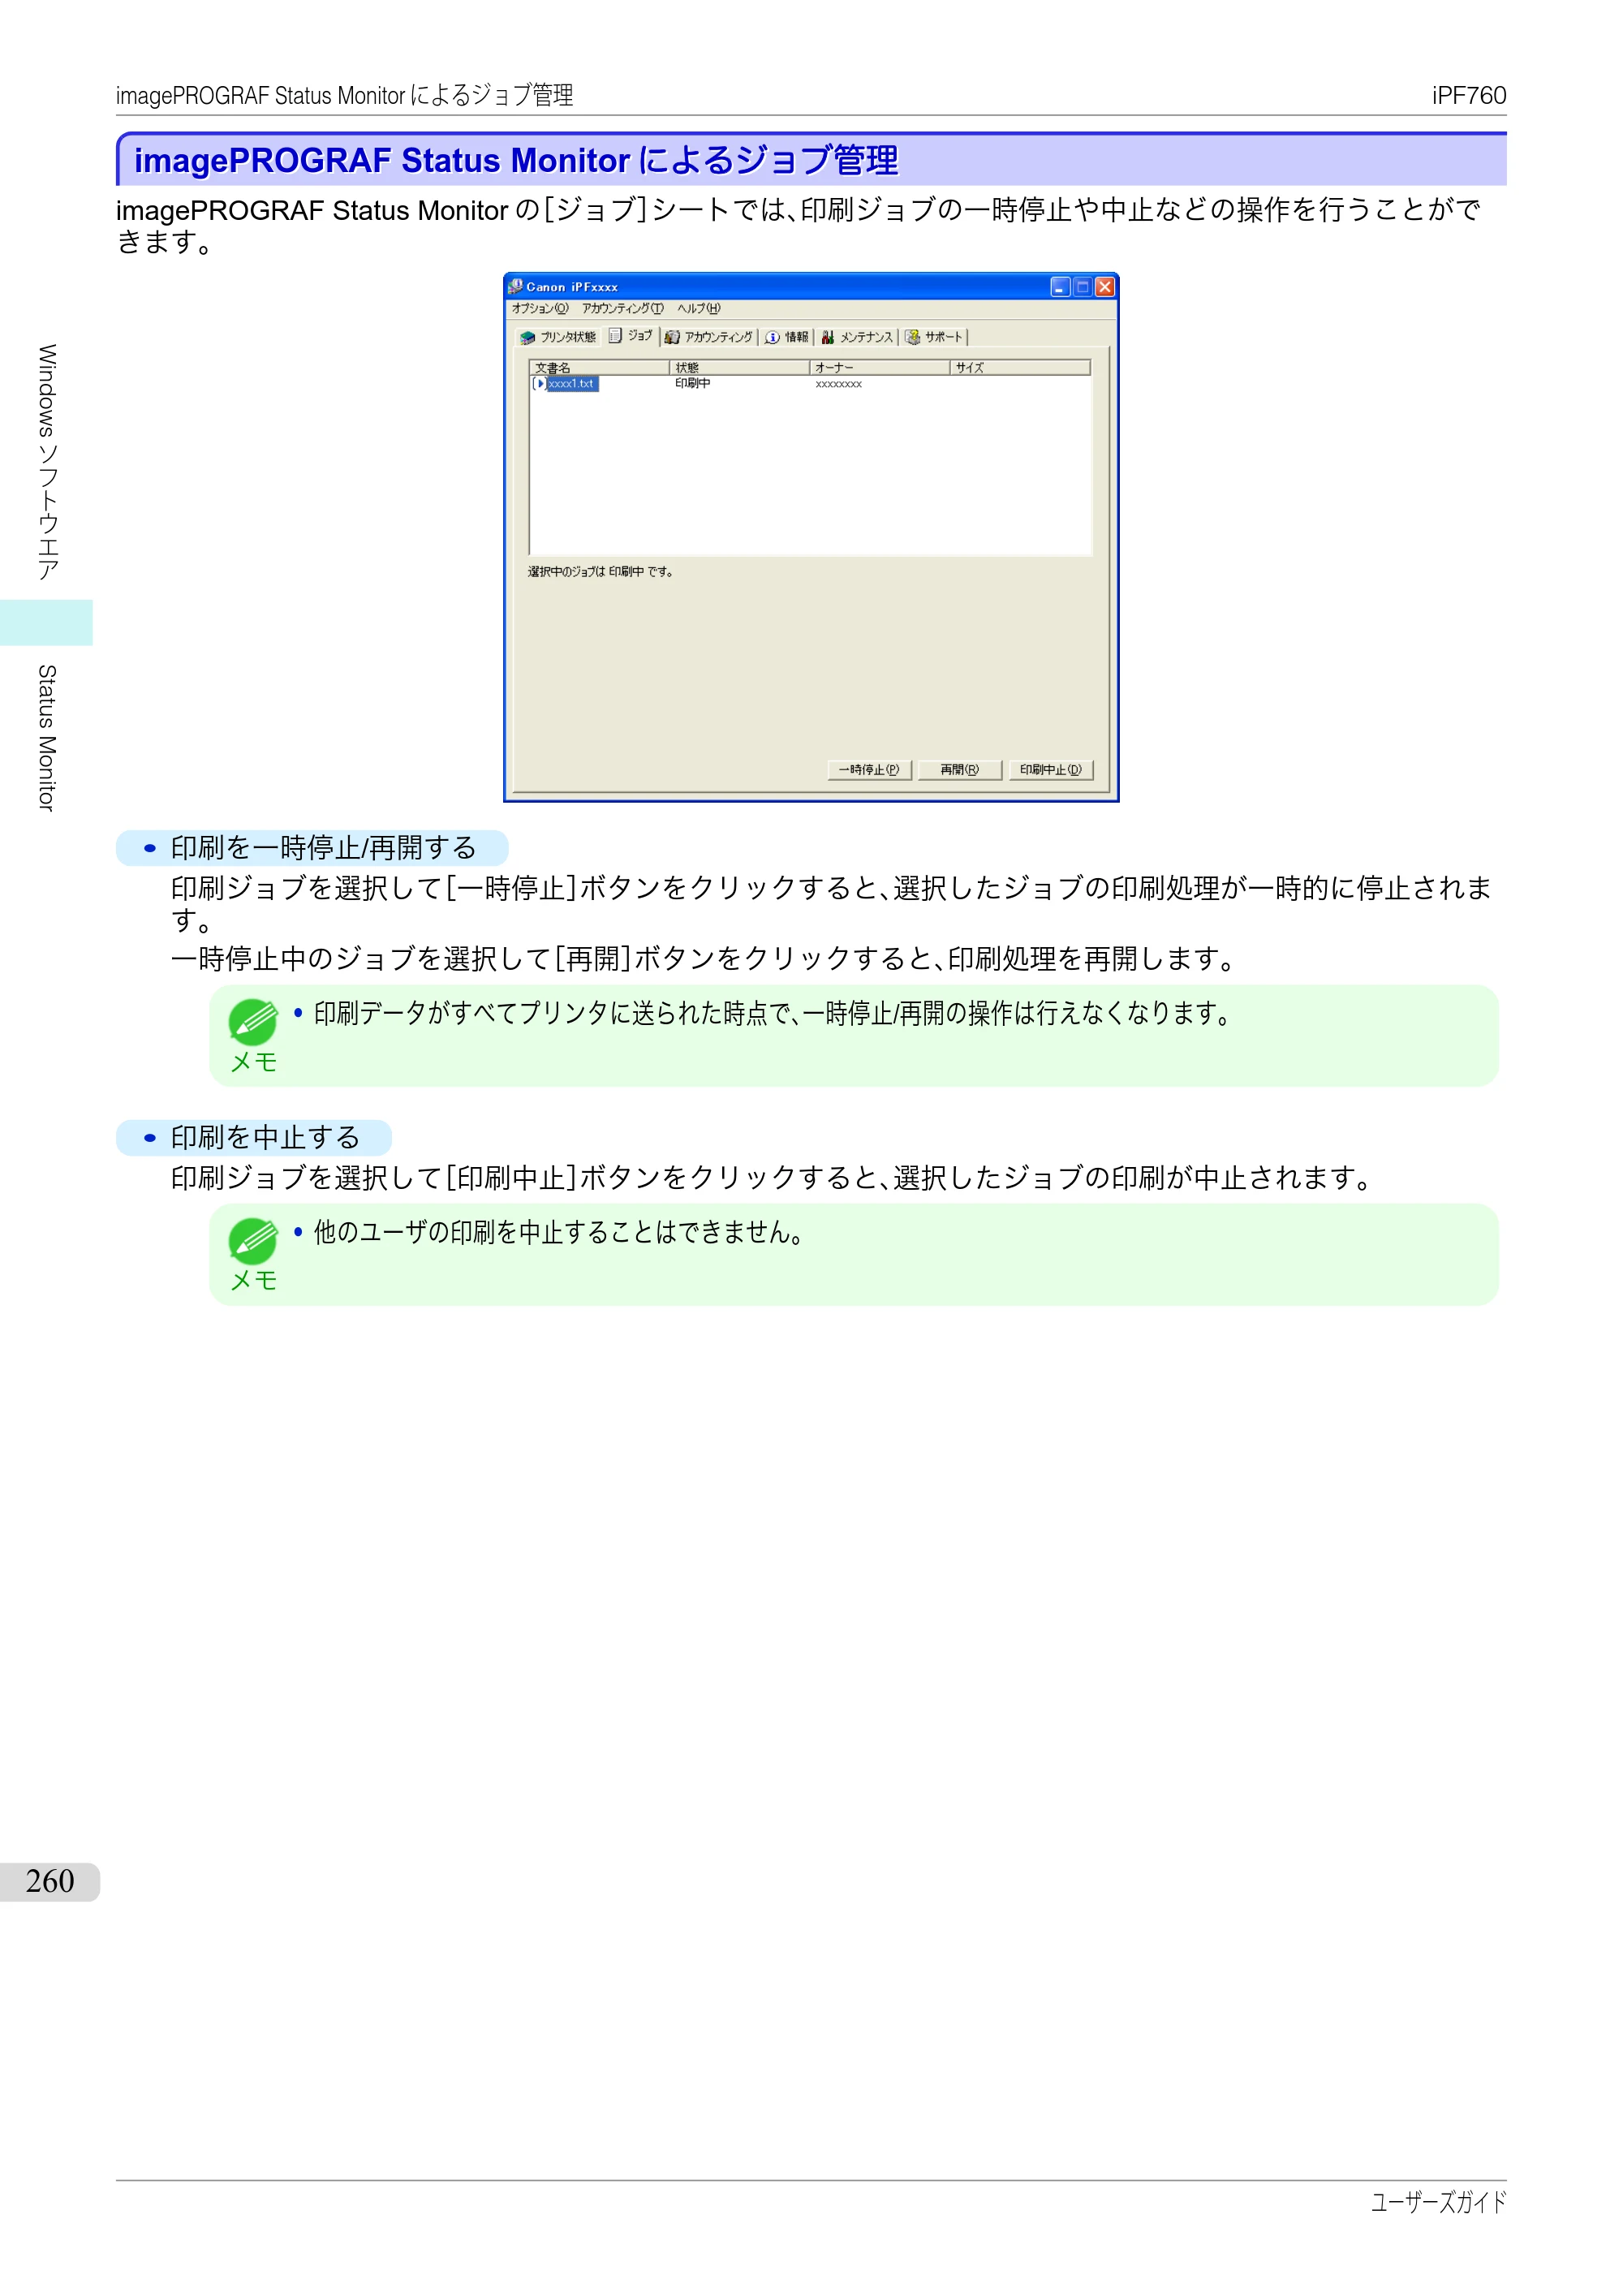Select the xxxx1.txt print job
This screenshot has width=1623, height=2296.
pos(571,384)
